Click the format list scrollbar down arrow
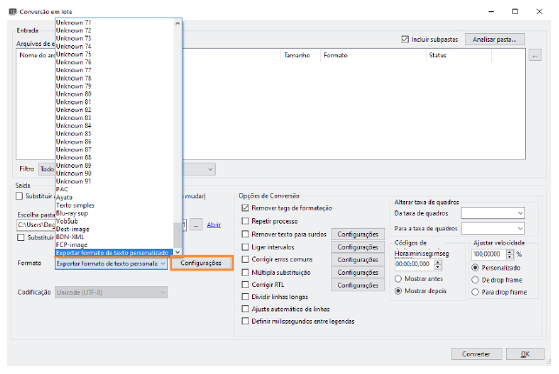 tap(178, 252)
